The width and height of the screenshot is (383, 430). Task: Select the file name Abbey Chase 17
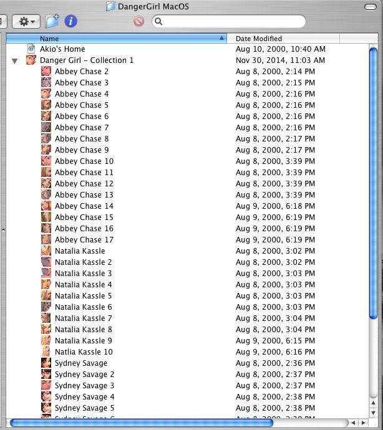pyautogui.click(x=84, y=240)
